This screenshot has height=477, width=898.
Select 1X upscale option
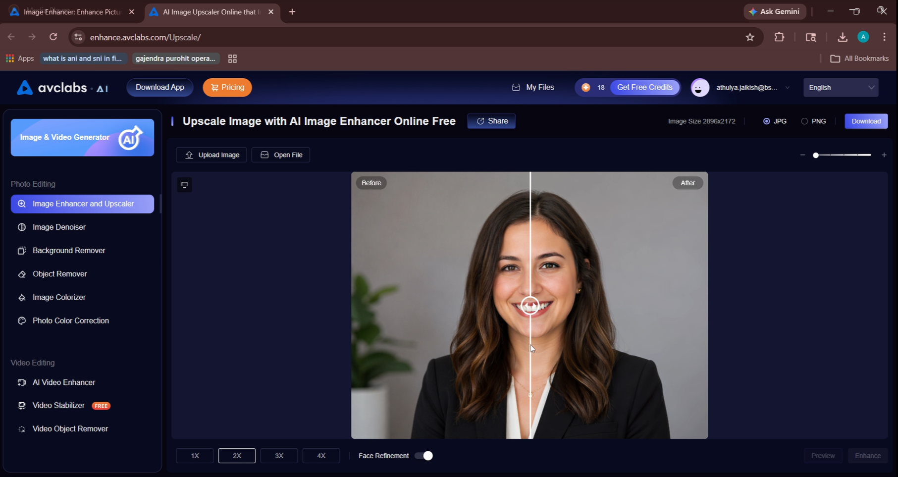195,456
